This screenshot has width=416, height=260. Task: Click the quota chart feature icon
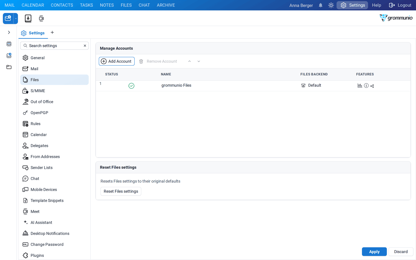click(360, 86)
